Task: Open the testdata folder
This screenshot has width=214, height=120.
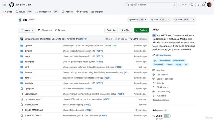Action: (x=29, y=83)
